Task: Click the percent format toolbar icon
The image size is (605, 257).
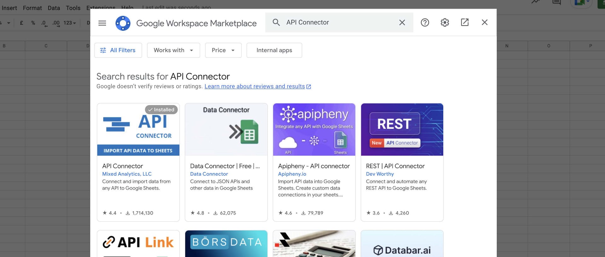Action: pyautogui.click(x=33, y=23)
